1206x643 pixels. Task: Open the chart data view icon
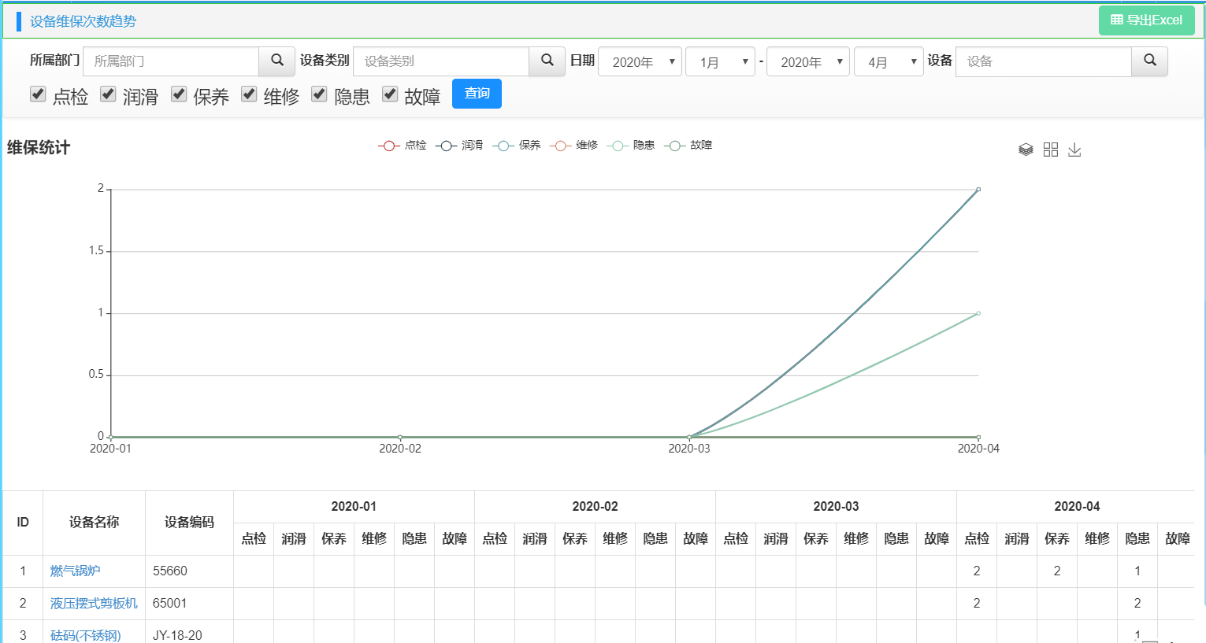pos(1026,150)
